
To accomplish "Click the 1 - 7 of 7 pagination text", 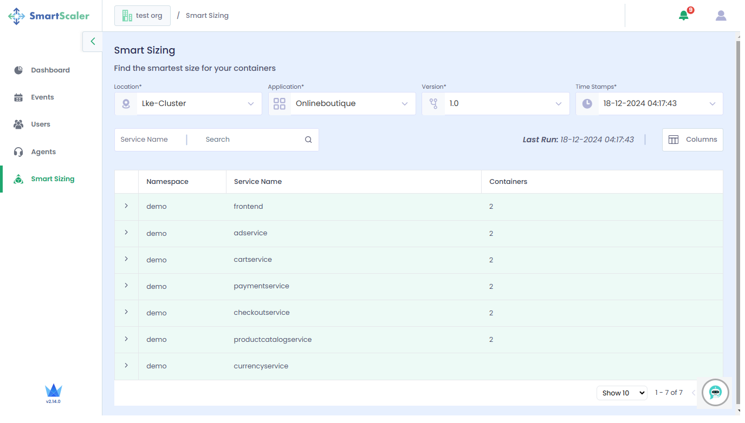I will point(669,393).
